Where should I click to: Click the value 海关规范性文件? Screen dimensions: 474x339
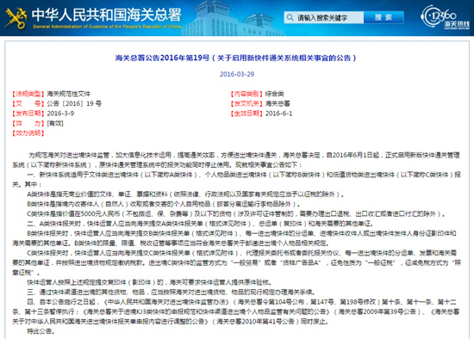click(x=69, y=94)
